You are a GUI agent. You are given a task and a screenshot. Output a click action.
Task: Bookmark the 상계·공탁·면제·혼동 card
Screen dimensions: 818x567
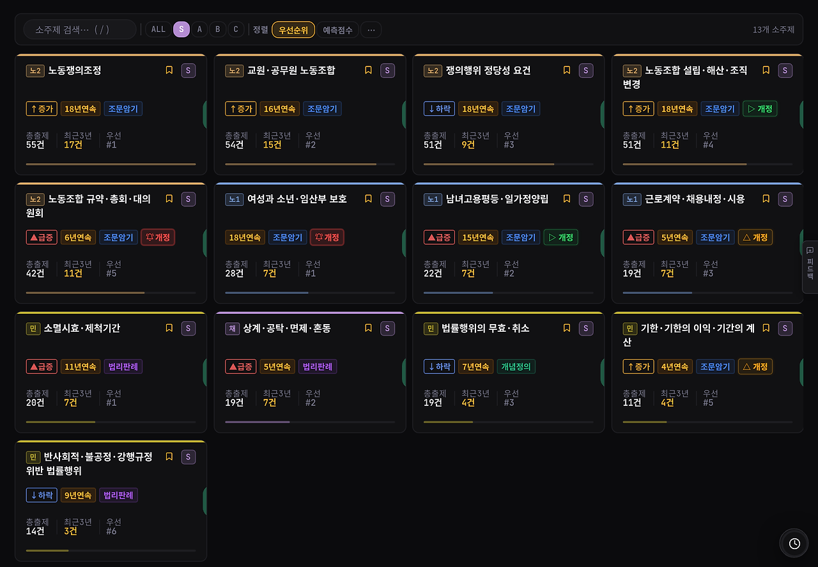(x=368, y=328)
